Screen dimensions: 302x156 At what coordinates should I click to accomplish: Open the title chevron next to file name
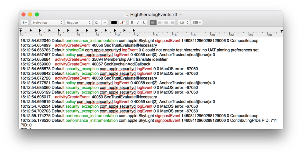point(181,15)
